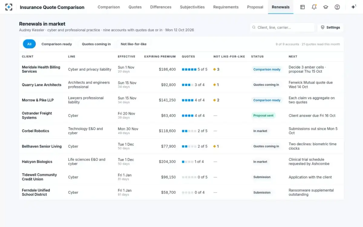The image size is (363, 227).
Task: Click Tidewell quotes progress 0 of 5
Action: tap(195, 177)
